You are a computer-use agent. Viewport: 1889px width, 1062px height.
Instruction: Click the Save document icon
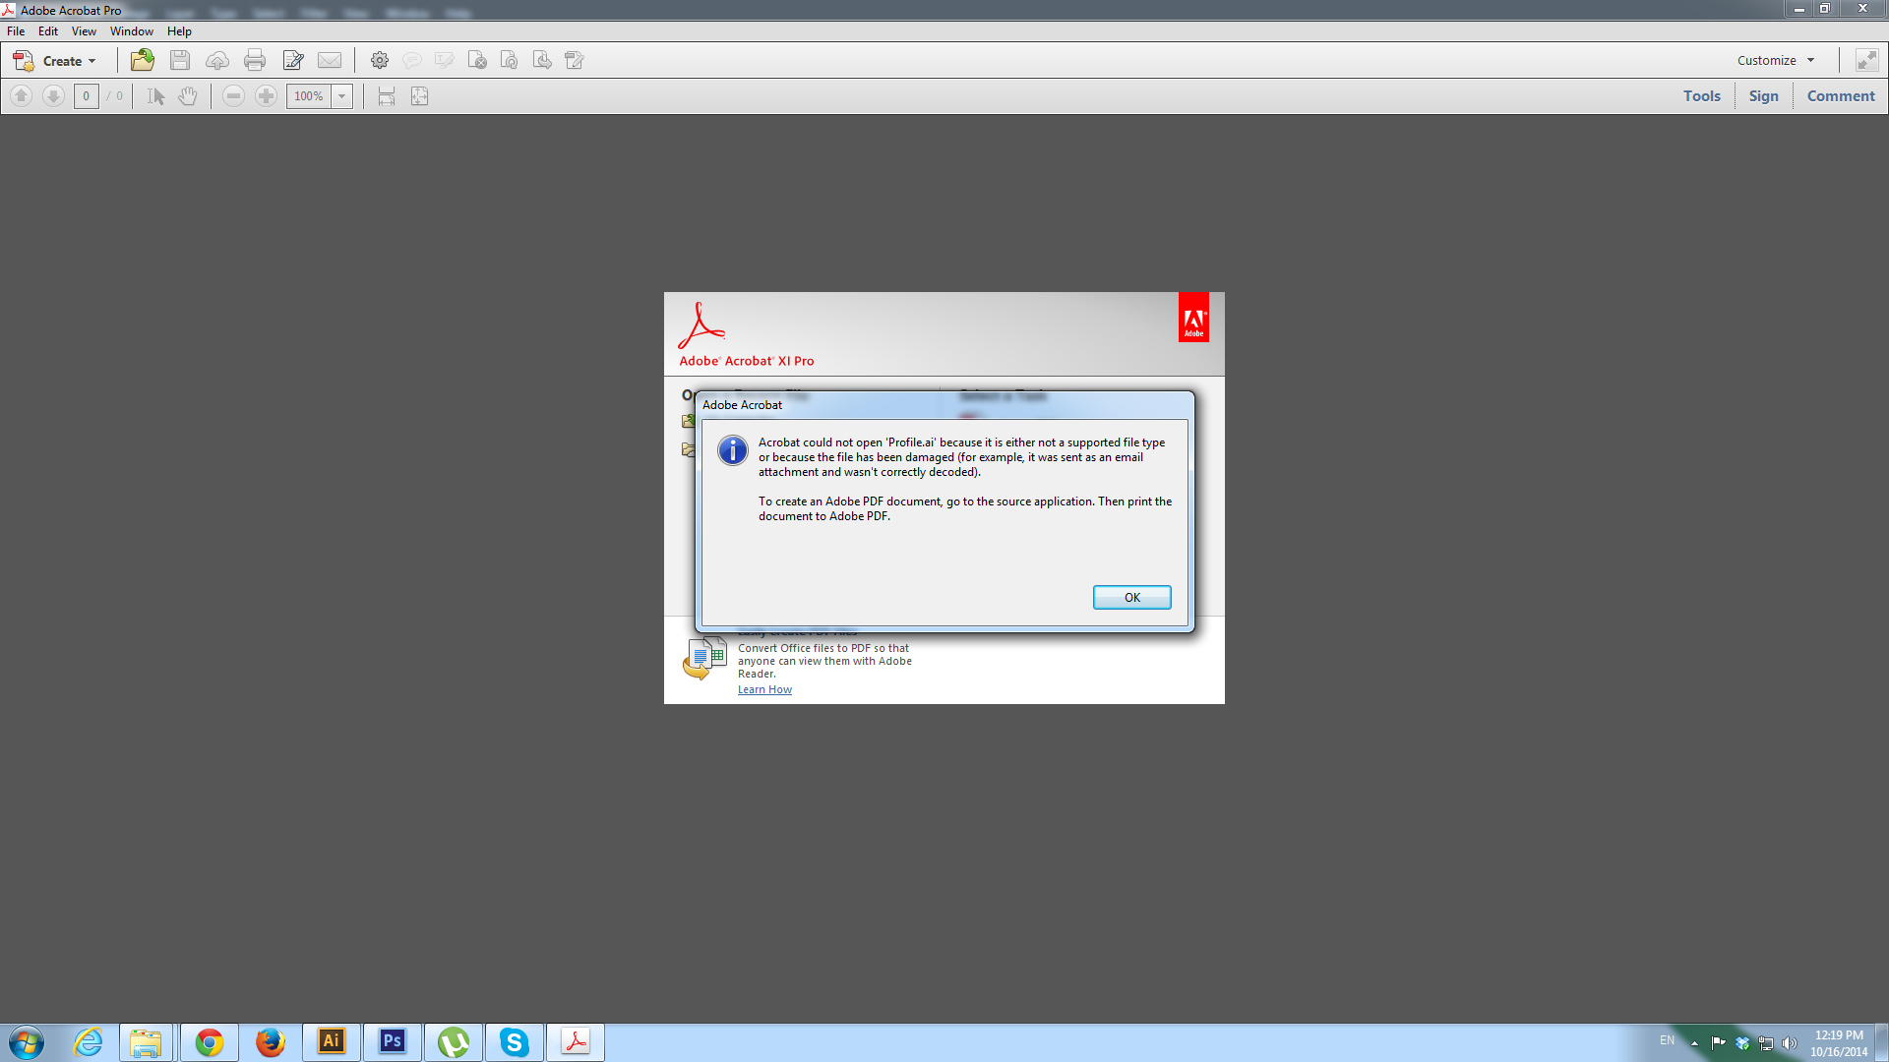coord(179,60)
